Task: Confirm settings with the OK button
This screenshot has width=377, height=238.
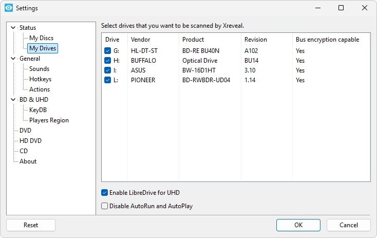Action: (298, 225)
